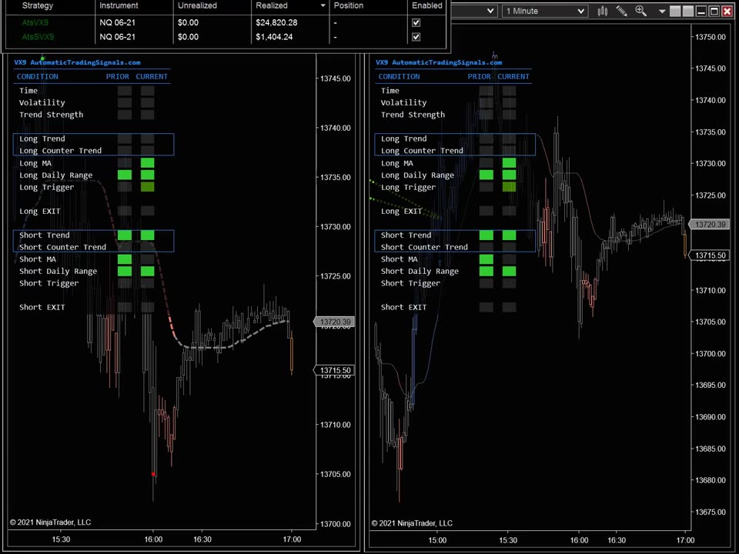This screenshot has height=554, width=739.
Task: Click the 13700.00 price label on left axis
Action: tap(336, 524)
